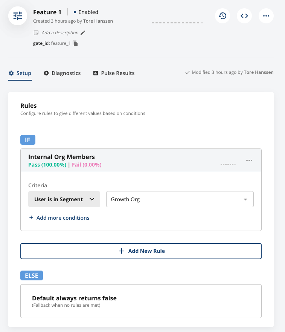Click the Diagnostics clock icon
285x332 pixels.
pos(47,73)
